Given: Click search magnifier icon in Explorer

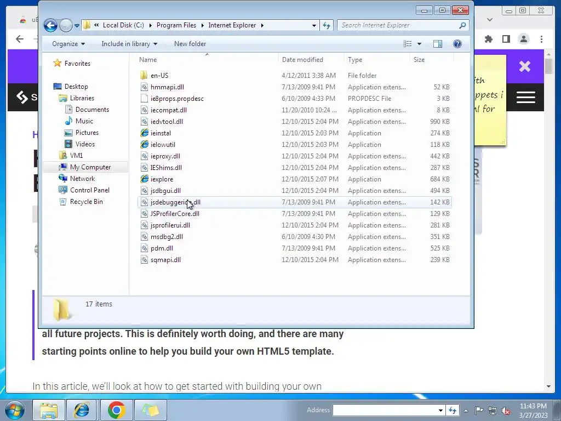Looking at the screenshot, I should coord(462,25).
